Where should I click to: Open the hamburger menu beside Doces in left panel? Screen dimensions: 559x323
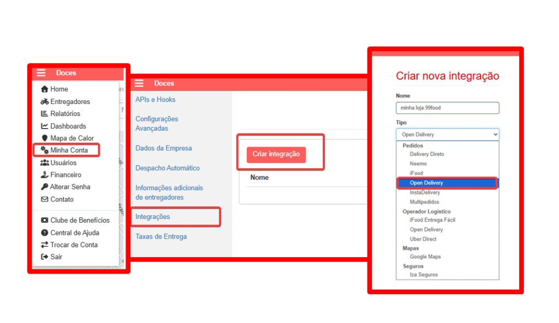point(41,73)
